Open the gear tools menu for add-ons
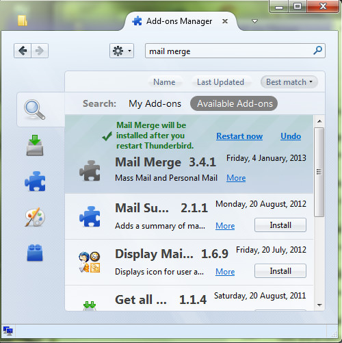 pos(122,51)
